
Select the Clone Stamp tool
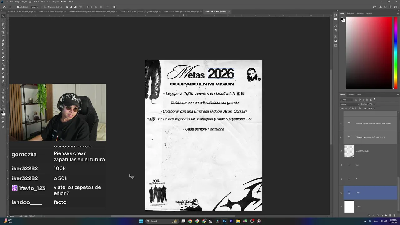pyautogui.click(x=3, y=52)
